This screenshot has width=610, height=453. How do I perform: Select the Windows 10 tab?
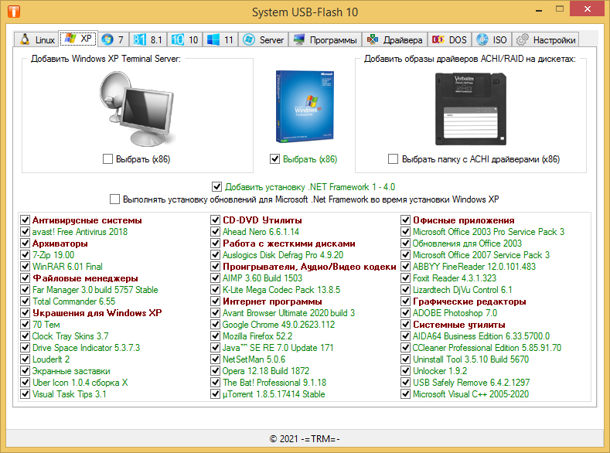coord(184,39)
